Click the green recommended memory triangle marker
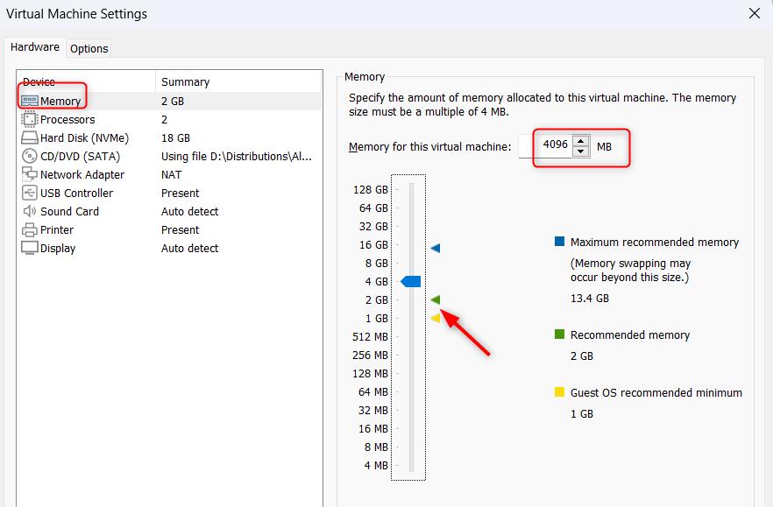The height and width of the screenshot is (507, 773). point(436,299)
